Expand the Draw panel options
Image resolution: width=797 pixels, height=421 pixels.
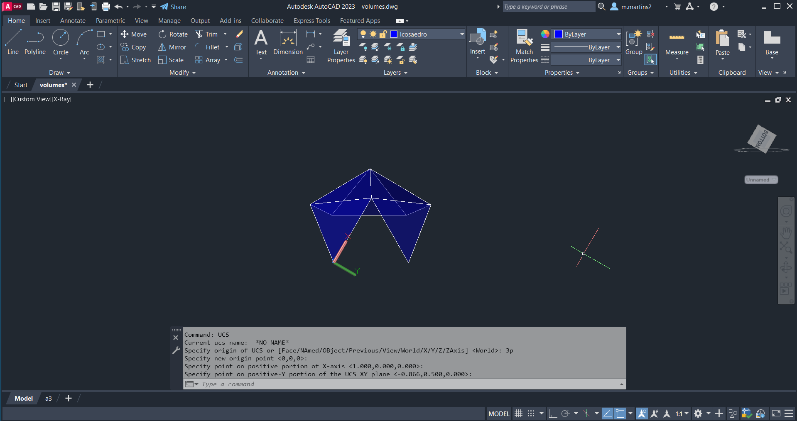59,73
